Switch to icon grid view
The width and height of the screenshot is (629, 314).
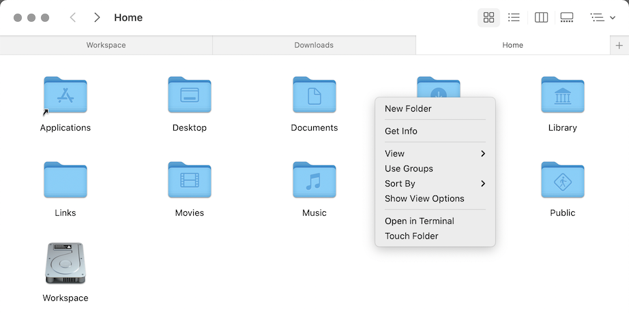(488, 18)
